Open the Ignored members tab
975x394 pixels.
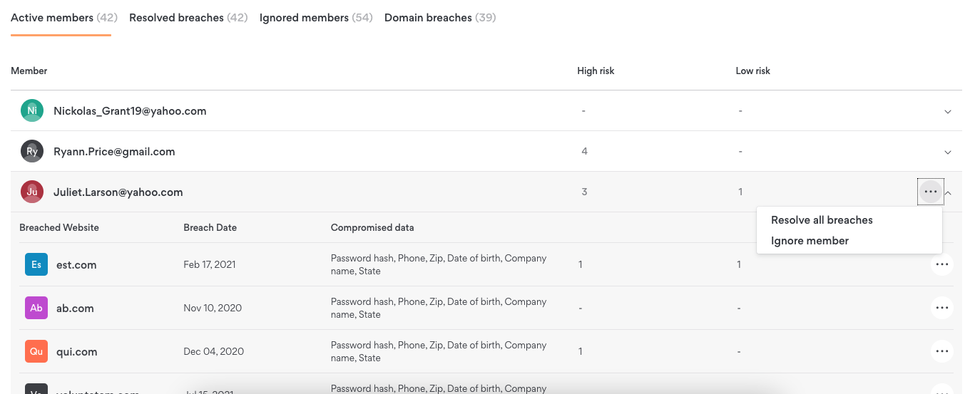pyautogui.click(x=316, y=18)
